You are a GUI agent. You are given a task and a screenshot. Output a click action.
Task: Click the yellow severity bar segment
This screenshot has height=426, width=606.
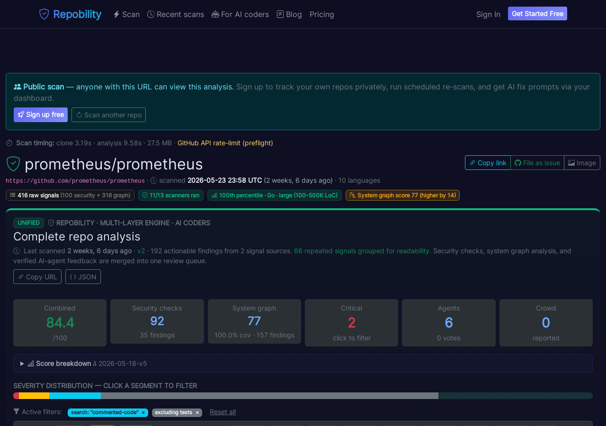(34, 396)
